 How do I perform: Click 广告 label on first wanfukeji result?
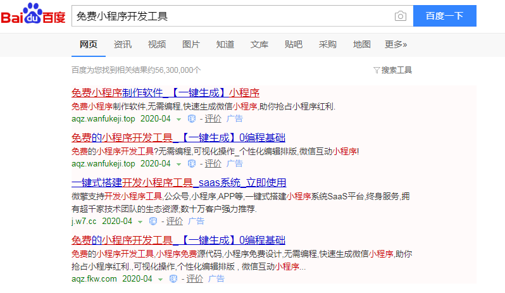(234, 119)
